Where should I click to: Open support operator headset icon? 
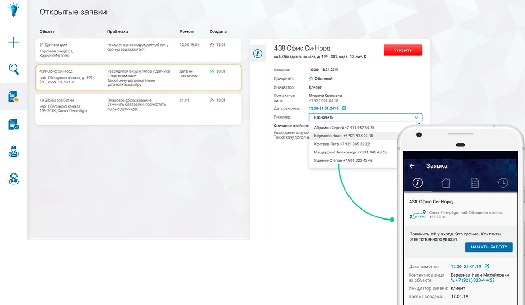[x=14, y=178]
